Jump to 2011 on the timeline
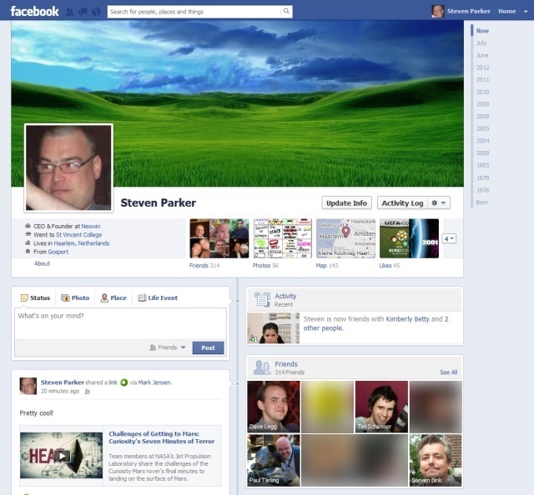Viewport: 534px width, 495px height. click(x=482, y=80)
